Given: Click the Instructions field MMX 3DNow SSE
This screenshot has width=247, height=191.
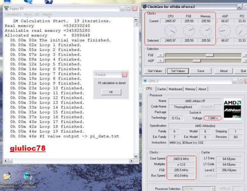Looking at the screenshot, I should click(x=206, y=143).
